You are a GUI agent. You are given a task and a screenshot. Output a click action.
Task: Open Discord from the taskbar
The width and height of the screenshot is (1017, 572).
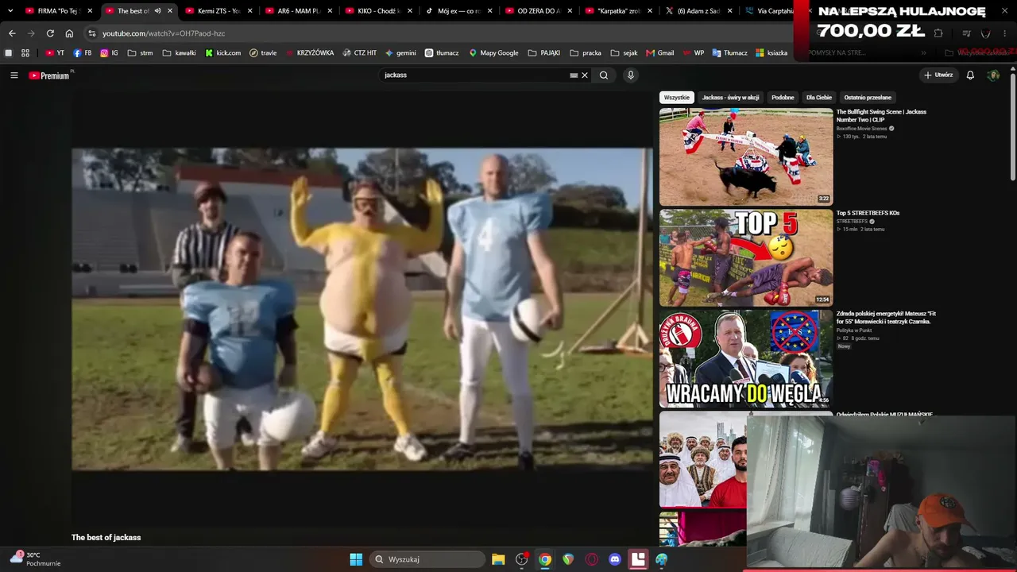click(614, 559)
